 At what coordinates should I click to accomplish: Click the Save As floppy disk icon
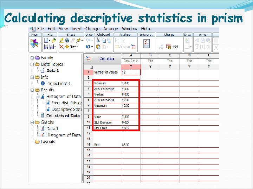(52, 47)
